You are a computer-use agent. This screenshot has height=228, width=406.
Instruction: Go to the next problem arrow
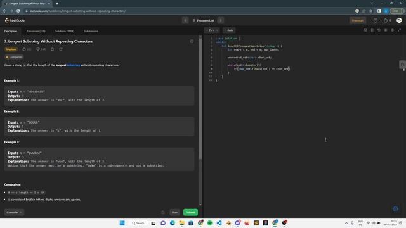click(221, 20)
